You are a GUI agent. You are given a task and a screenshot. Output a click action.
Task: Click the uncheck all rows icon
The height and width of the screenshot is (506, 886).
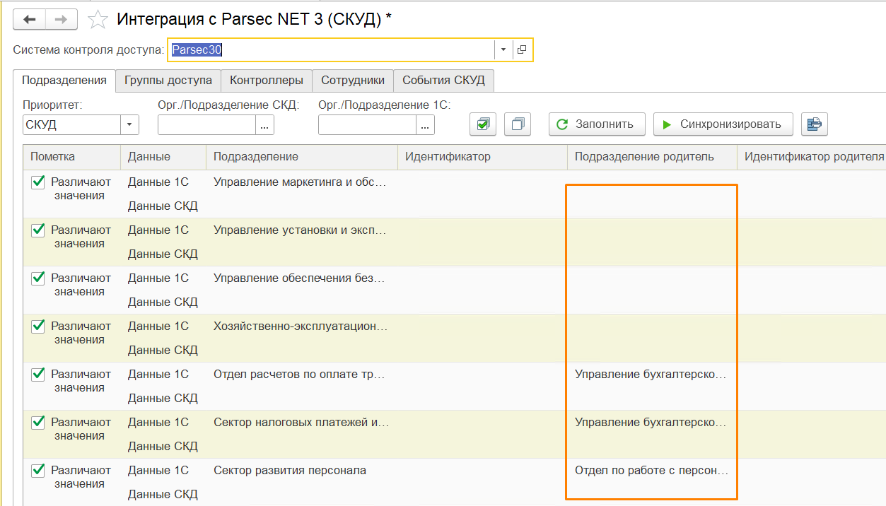click(x=518, y=124)
